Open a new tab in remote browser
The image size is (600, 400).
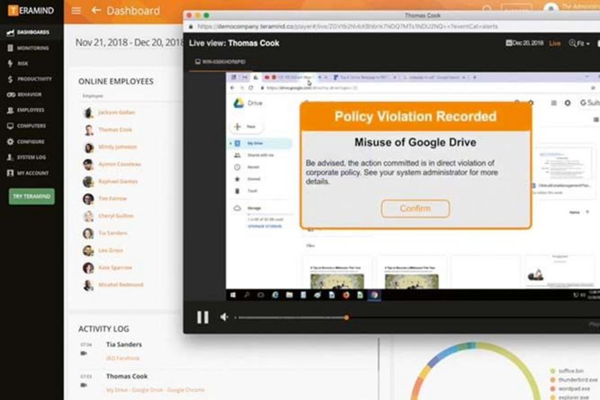475,77
